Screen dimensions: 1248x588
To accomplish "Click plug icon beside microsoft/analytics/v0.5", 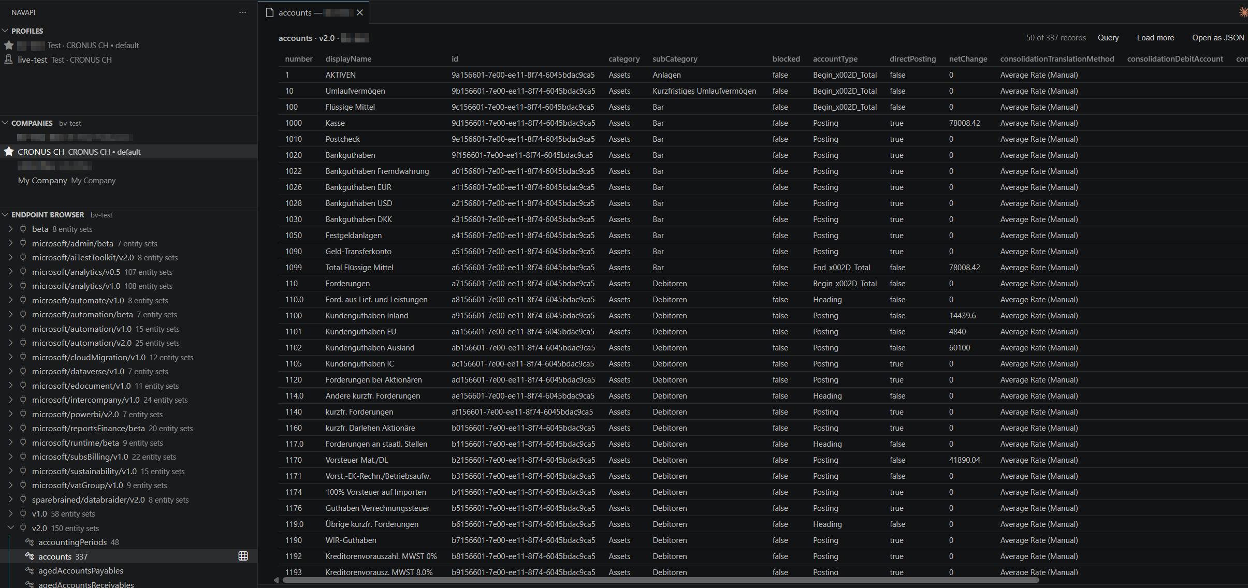I will pyautogui.click(x=23, y=272).
